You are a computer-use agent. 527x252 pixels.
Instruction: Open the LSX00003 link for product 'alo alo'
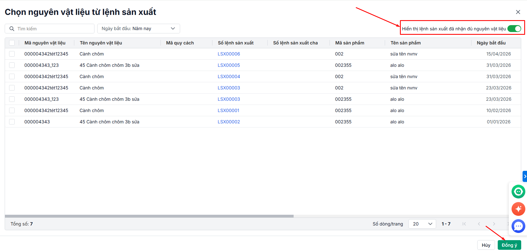pos(229,99)
